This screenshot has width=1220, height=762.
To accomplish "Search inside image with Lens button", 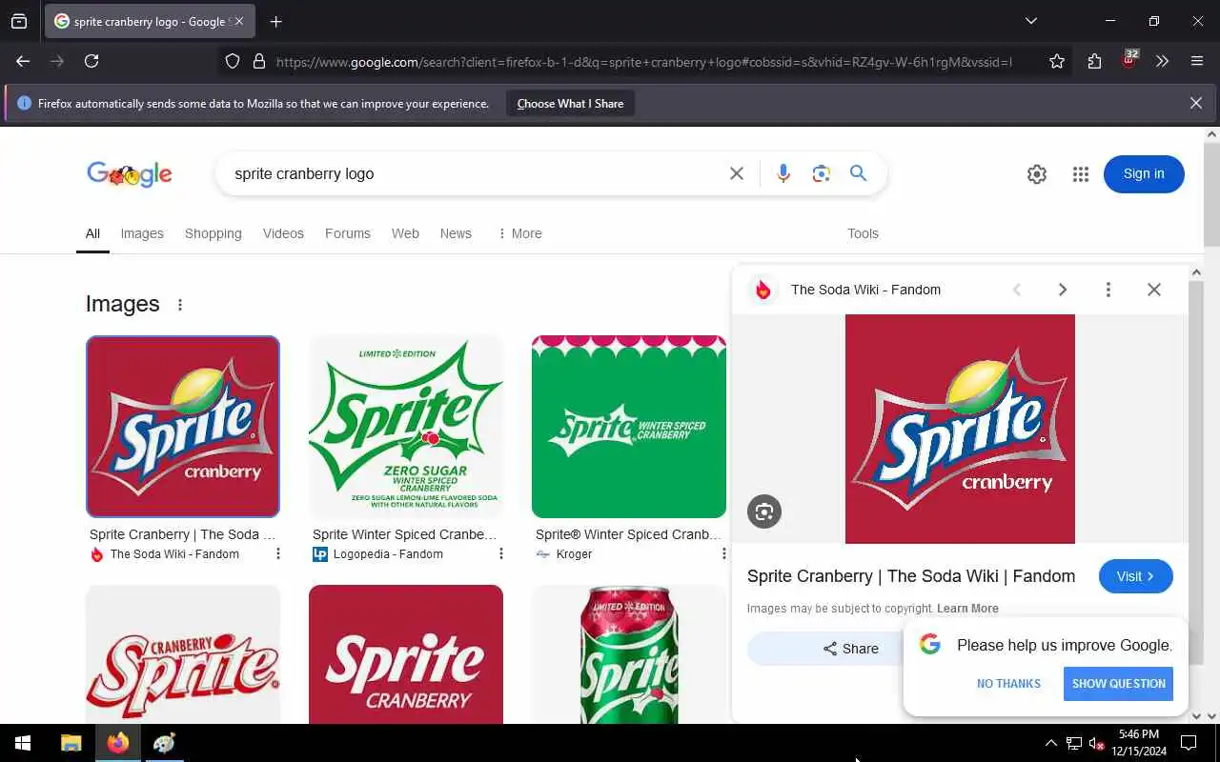I will (764, 511).
